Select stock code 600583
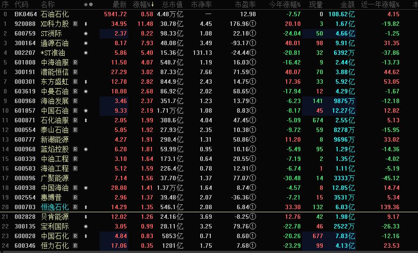The image size is (418, 253). [25, 168]
